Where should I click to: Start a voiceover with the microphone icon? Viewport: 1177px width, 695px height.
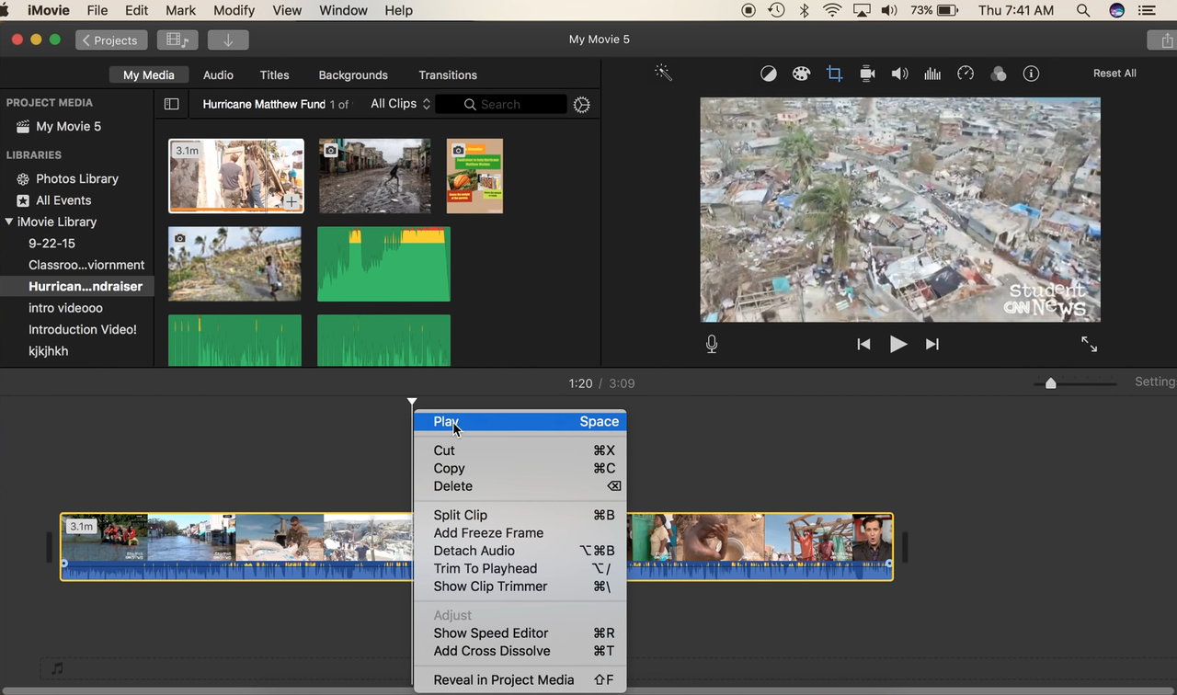tap(711, 344)
